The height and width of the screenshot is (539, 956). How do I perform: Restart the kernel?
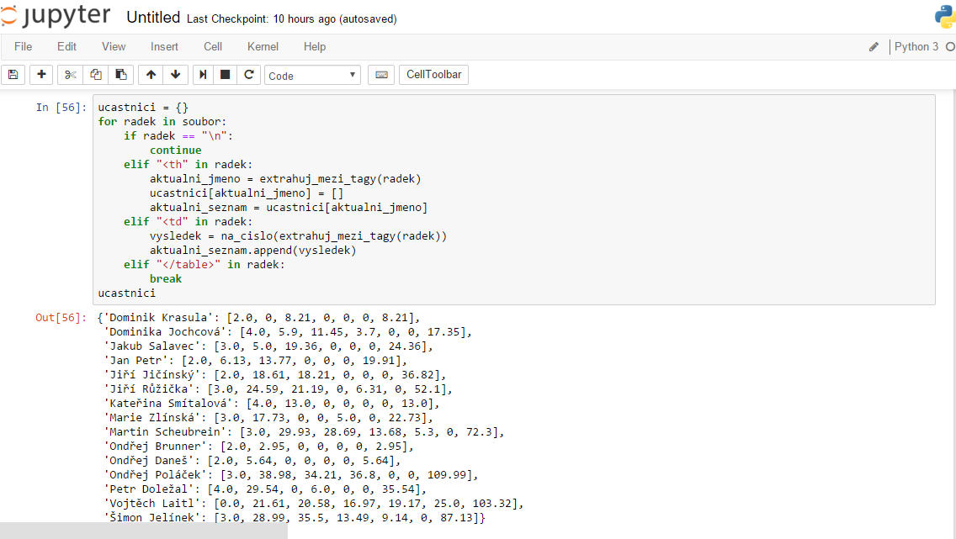click(249, 75)
